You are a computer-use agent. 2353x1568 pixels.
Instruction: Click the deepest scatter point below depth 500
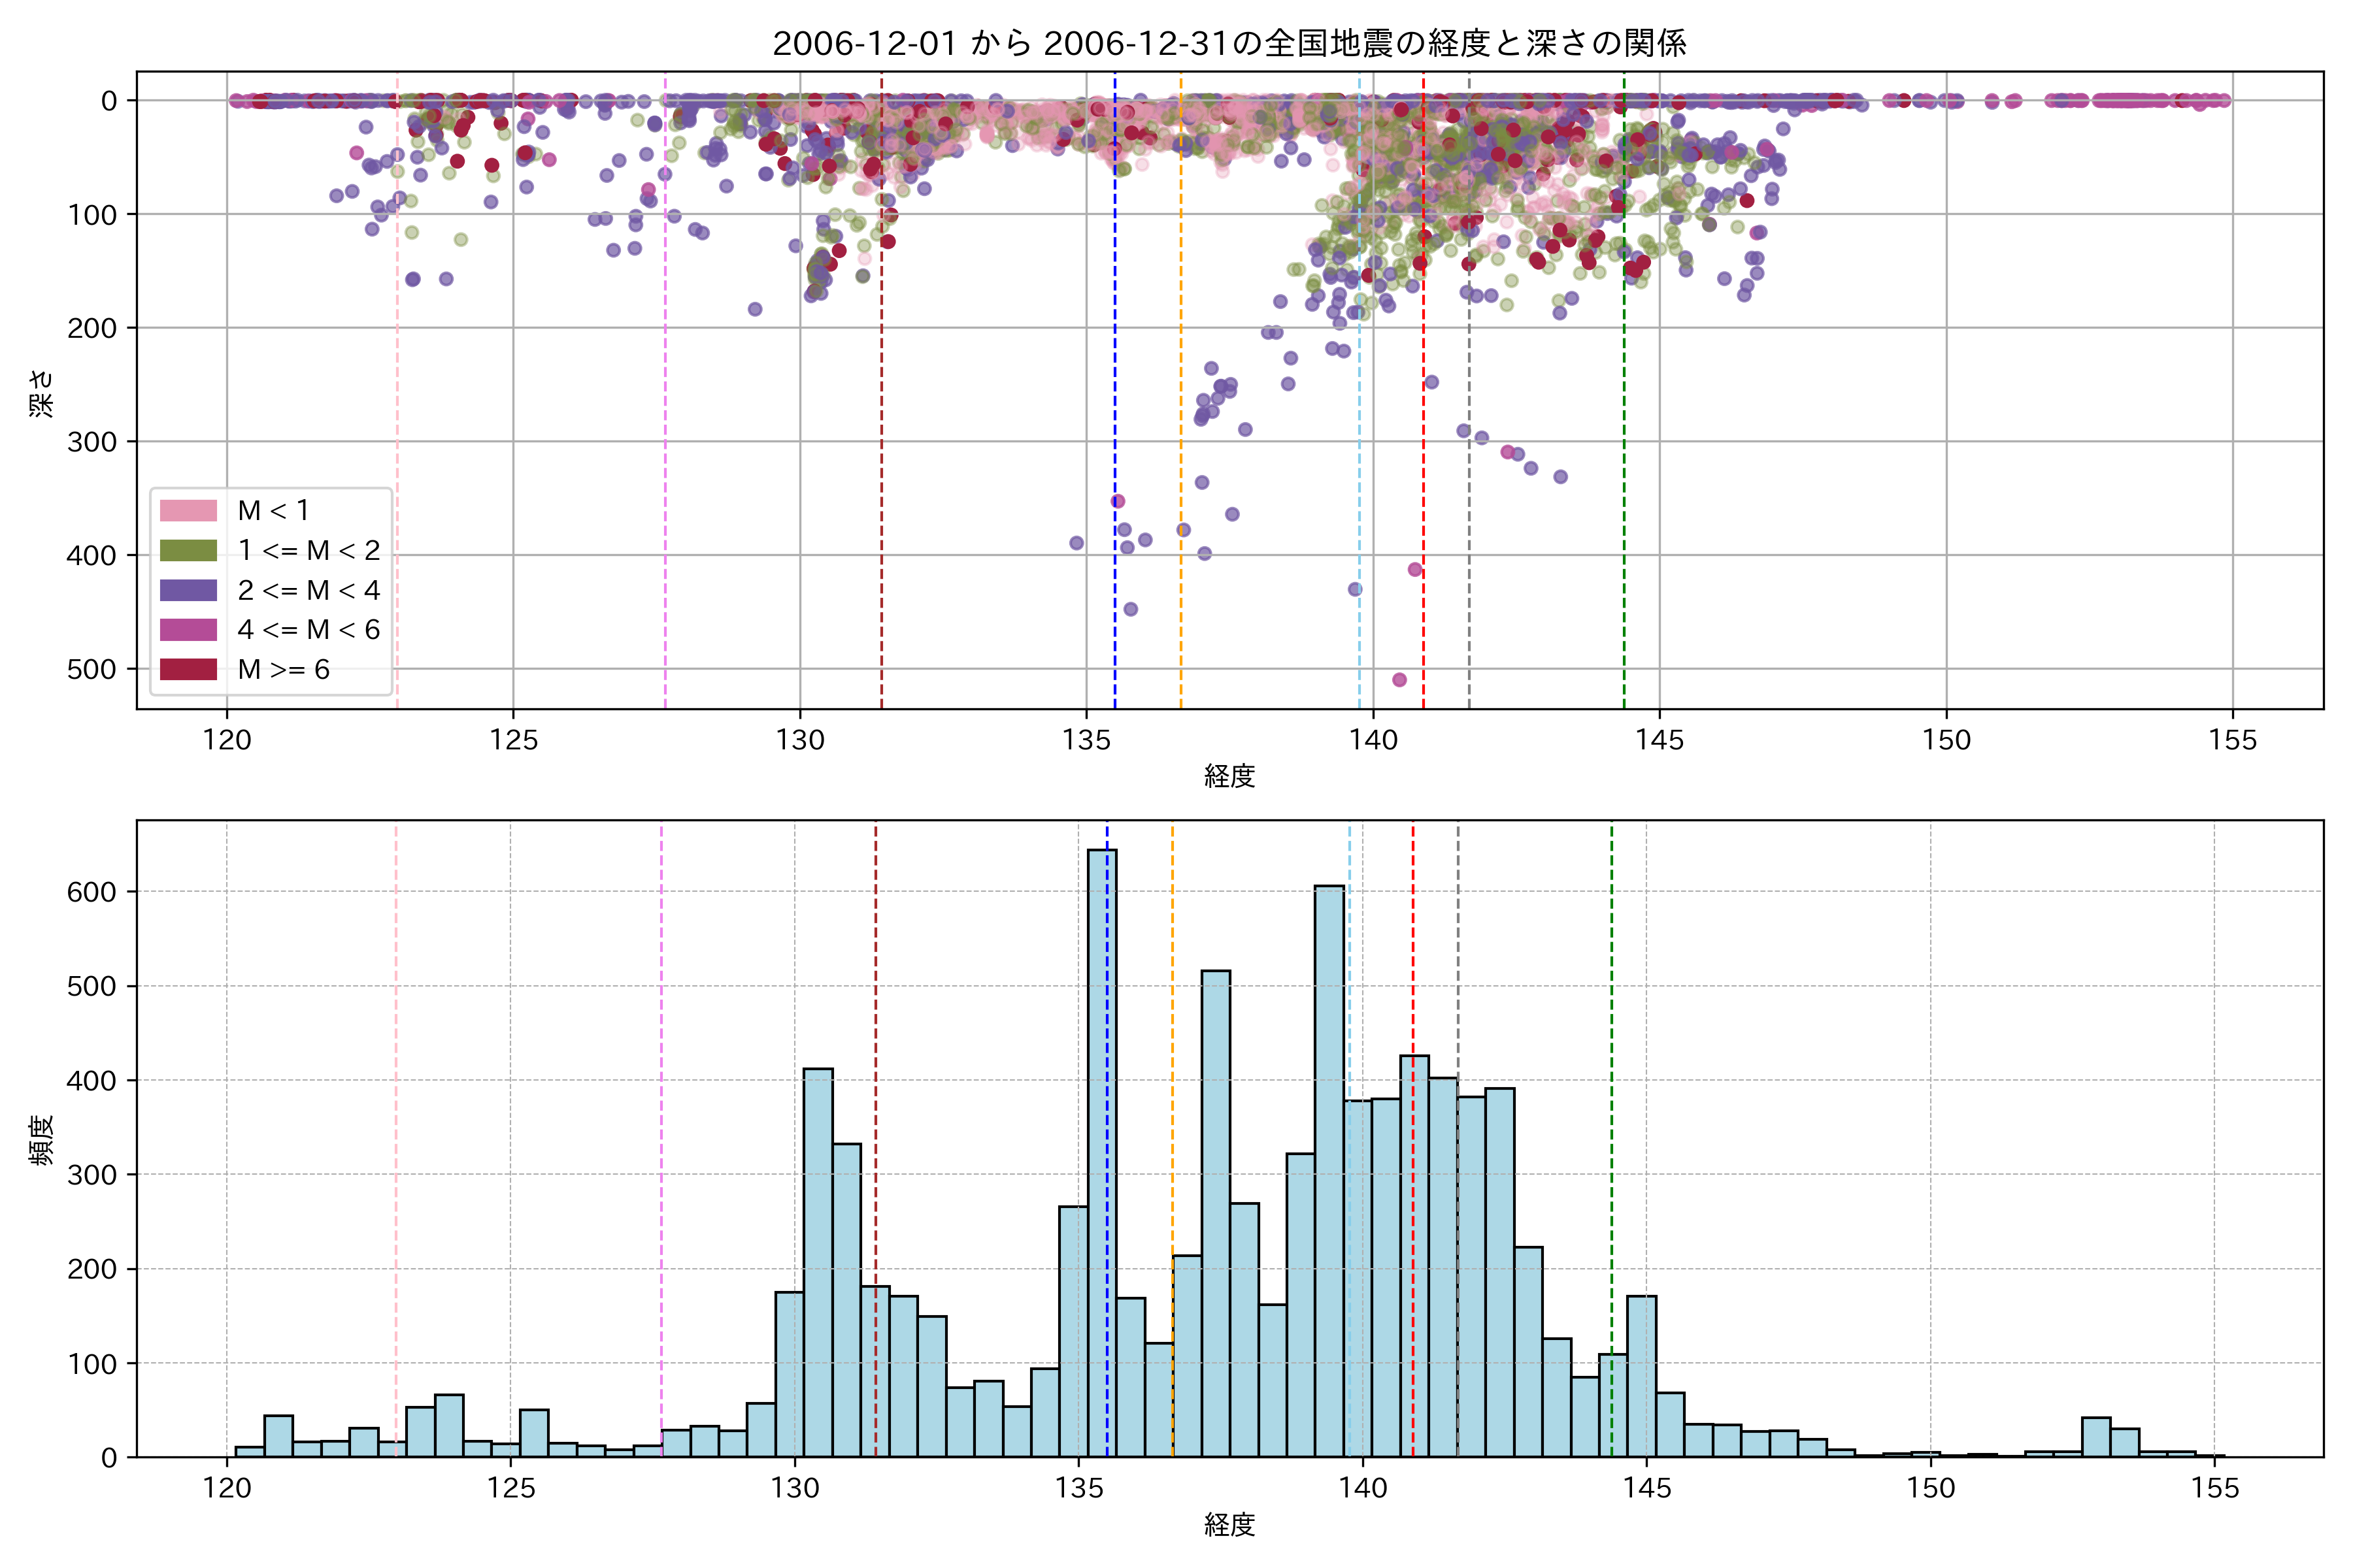1399,680
